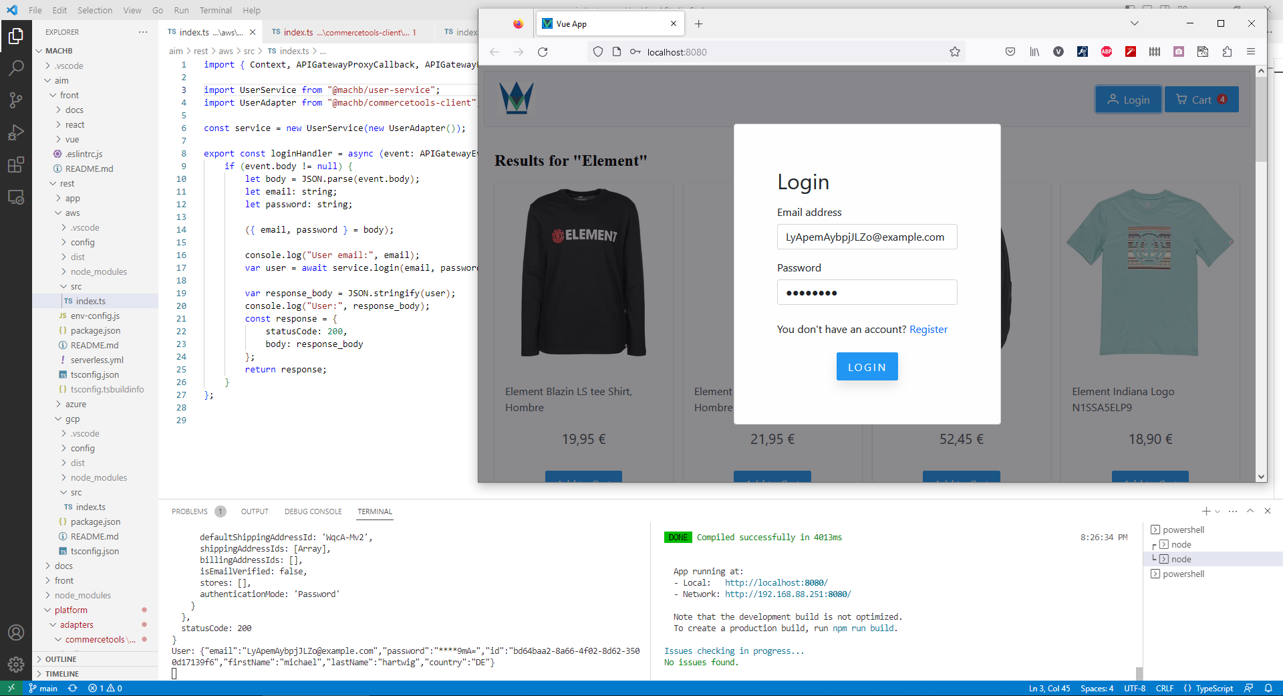Select first powershell terminal in list
This screenshot has height=696, width=1283.
point(1212,530)
